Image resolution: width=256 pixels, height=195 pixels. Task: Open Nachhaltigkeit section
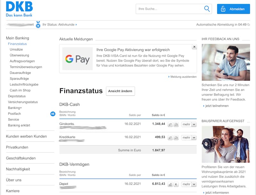pos(18,169)
